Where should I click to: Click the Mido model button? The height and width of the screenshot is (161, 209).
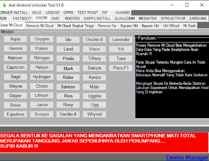[94, 87]
